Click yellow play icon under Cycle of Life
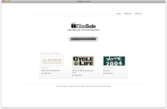167x109 pixels. pyautogui.click(x=73, y=75)
